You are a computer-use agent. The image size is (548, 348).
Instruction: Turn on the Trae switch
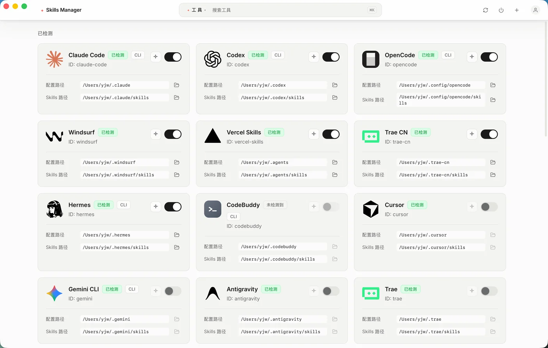coord(489,291)
